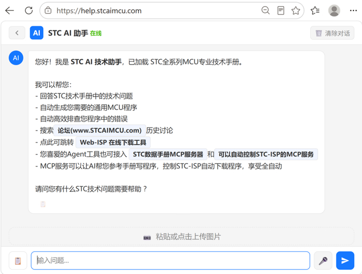Screen dimensions: 362x274
Task: Click the green 在线 status label
Action: click(96, 34)
